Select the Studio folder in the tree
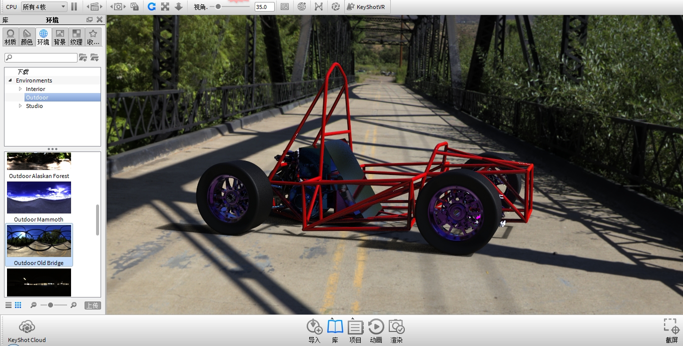 [x=35, y=105]
